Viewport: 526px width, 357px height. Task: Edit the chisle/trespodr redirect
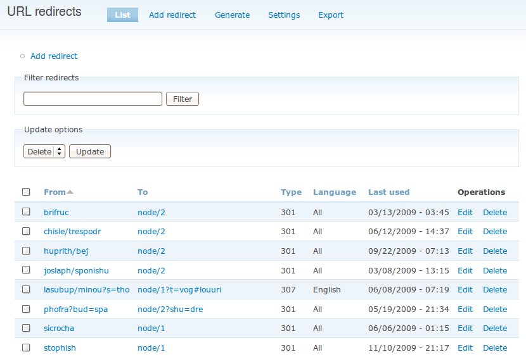click(x=465, y=232)
